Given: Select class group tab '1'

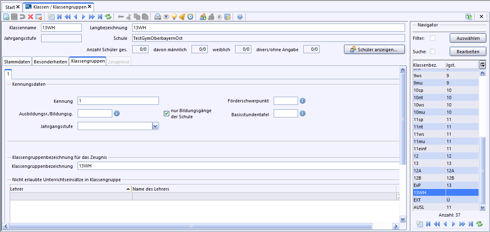Looking at the screenshot, I should 8,74.
